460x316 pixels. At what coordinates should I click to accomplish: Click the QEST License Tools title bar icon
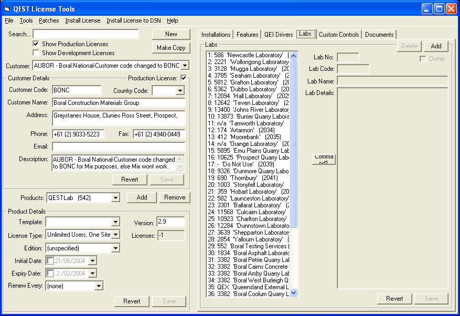pos(7,9)
